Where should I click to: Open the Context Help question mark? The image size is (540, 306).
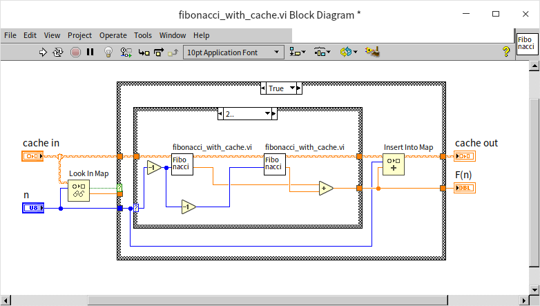[x=505, y=52]
